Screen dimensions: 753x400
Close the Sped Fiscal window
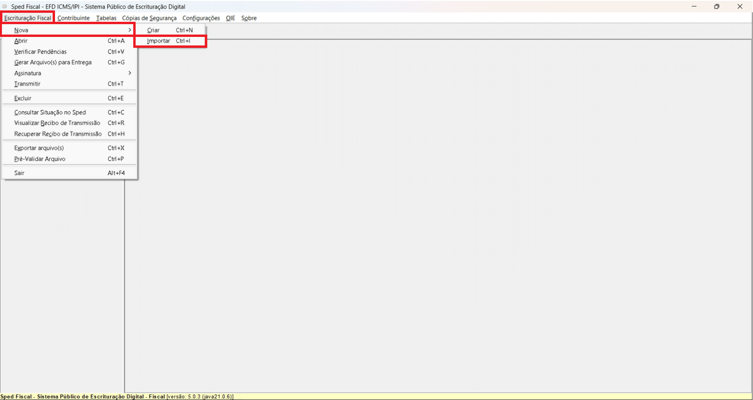740,7
